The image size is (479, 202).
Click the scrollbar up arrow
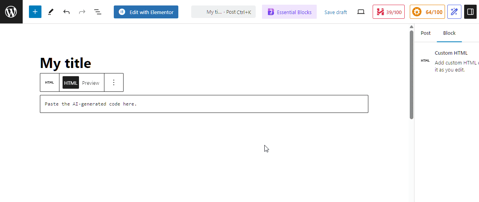pyautogui.click(x=411, y=27)
